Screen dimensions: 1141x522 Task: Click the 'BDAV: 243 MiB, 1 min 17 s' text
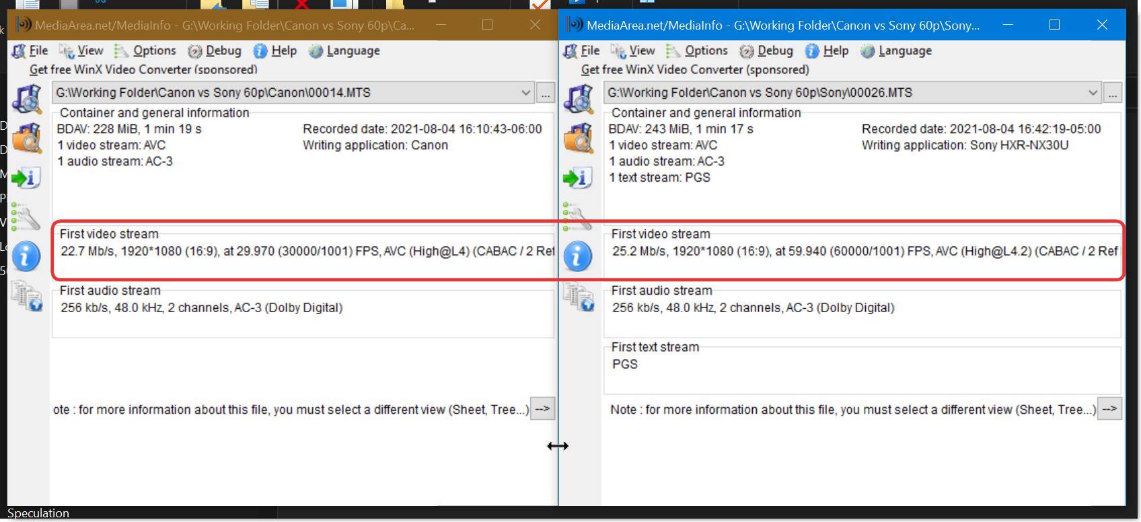pyautogui.click(x=681, y=129)
